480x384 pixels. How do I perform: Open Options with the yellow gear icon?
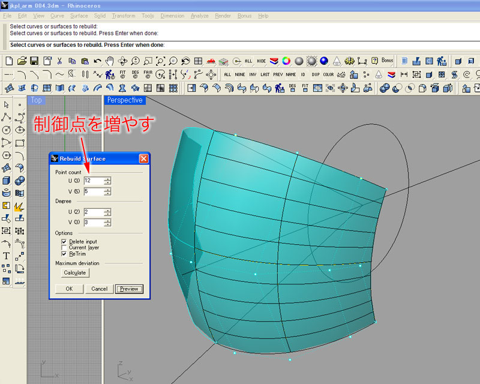pos(349,61)
